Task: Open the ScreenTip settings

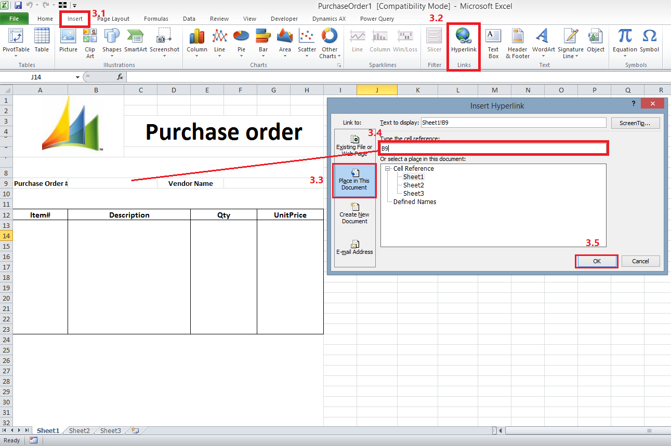Action: (x=635, y=123)
